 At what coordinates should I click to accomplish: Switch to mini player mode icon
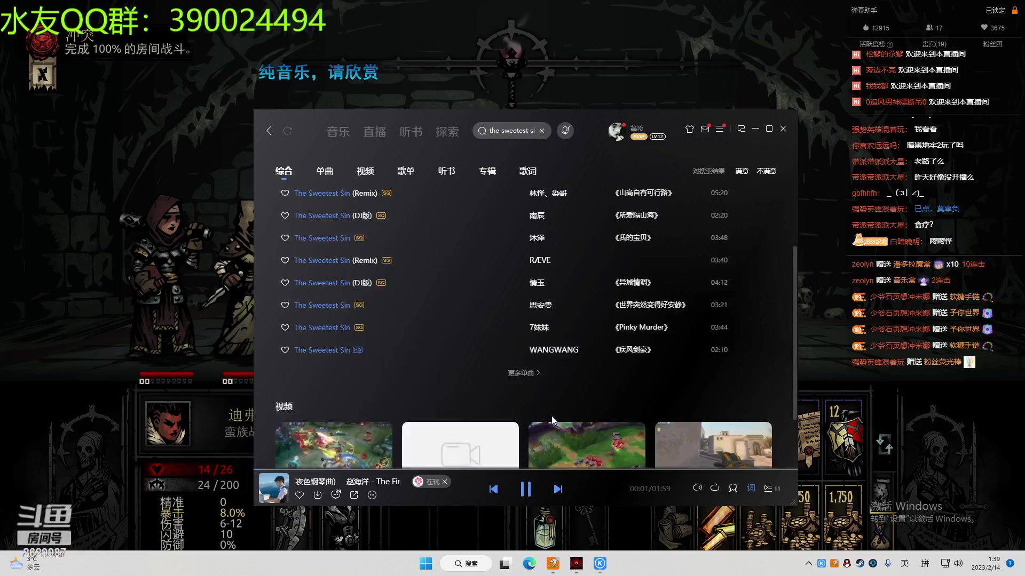(742, 129)
